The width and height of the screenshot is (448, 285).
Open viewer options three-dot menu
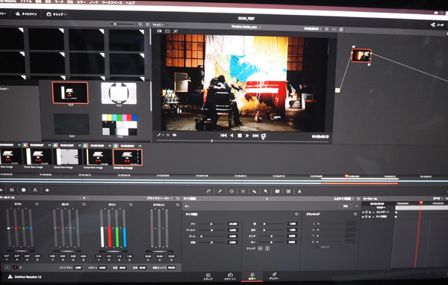(334, 29)
